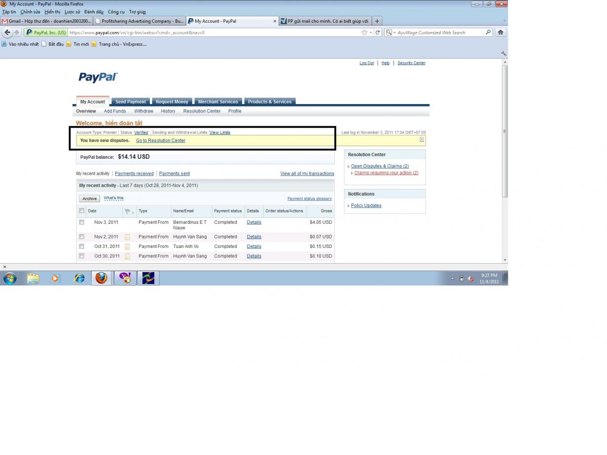Open the Request Money tab
The image size is (607, 455).
(172, 102)
